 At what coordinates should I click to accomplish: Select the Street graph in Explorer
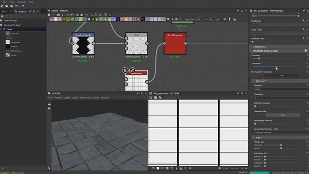tap(24, 29)
